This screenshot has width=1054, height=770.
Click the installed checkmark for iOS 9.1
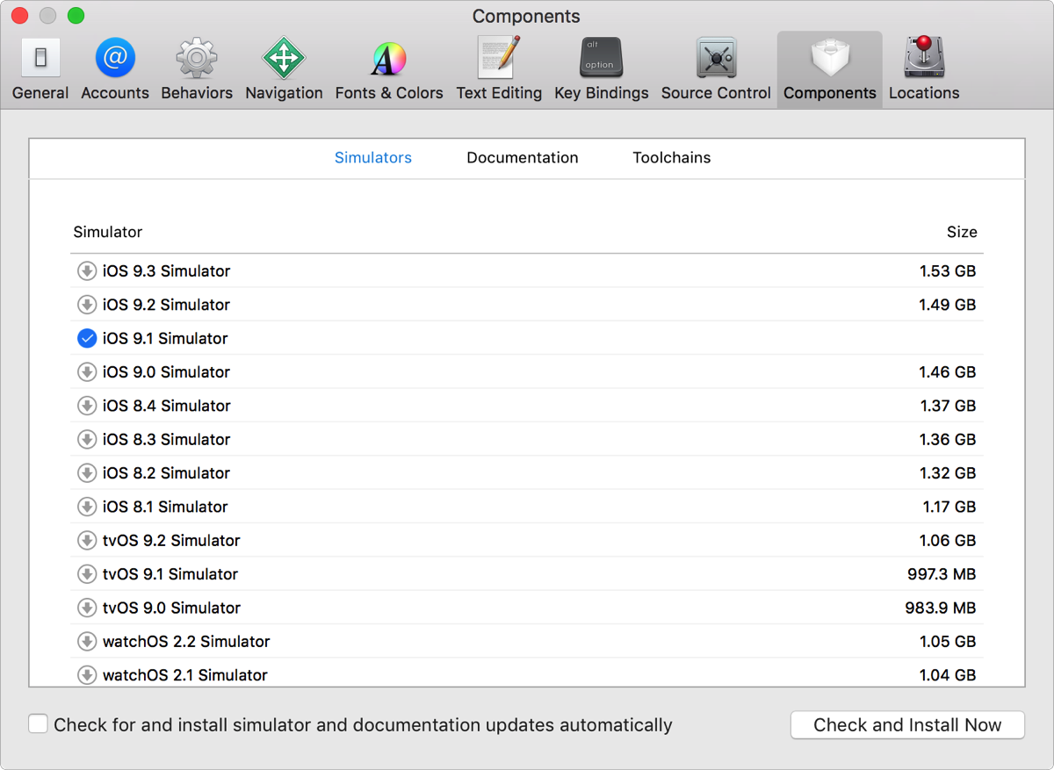(x=87, y=338)
